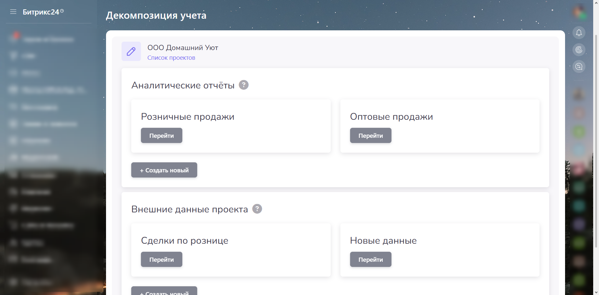The image size is (599, 295).
Task: Click the clock icon beside Битрикс24 logo
Action: 62,11
